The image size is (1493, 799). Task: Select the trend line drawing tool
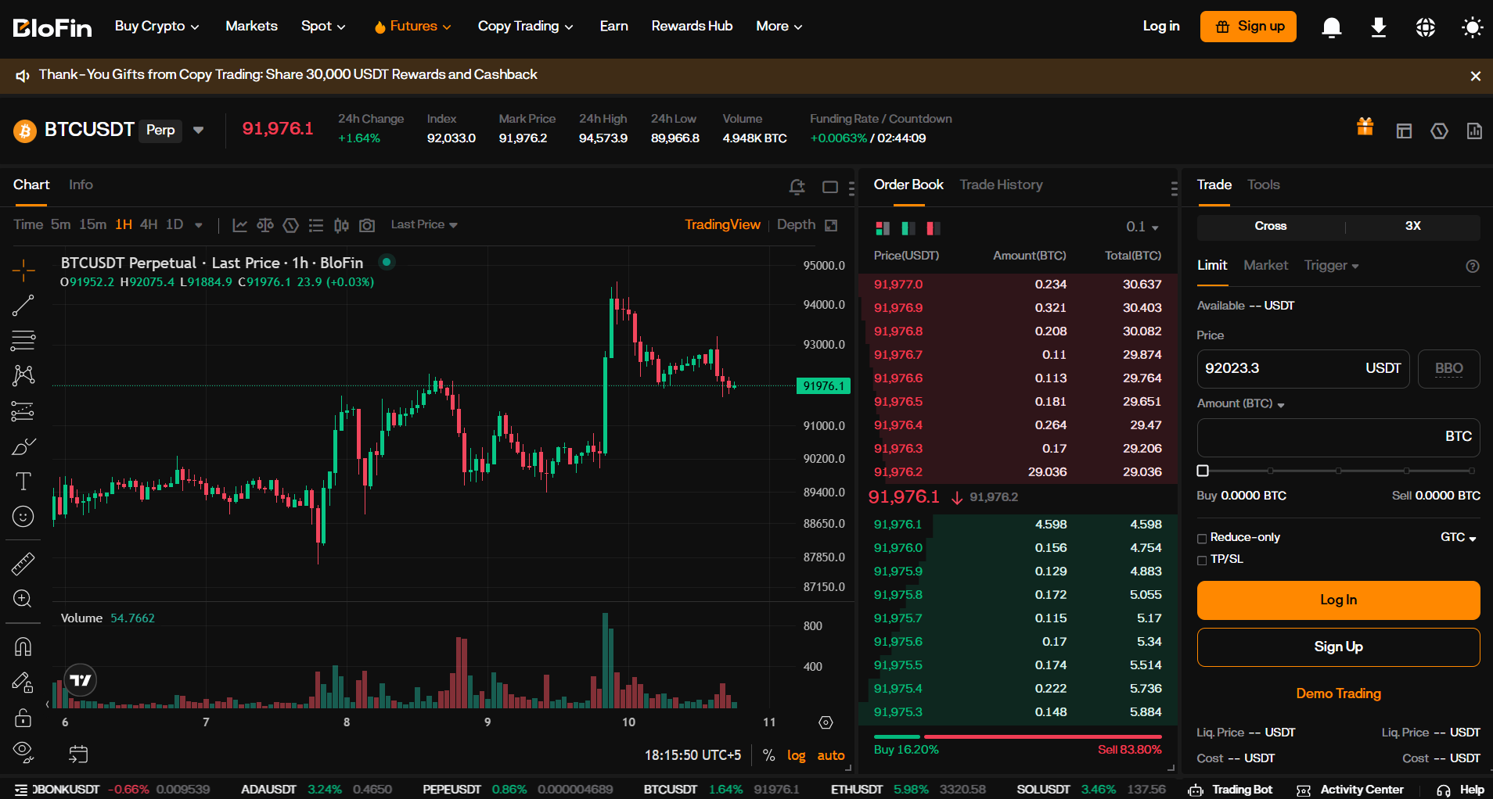coord(23,305)
